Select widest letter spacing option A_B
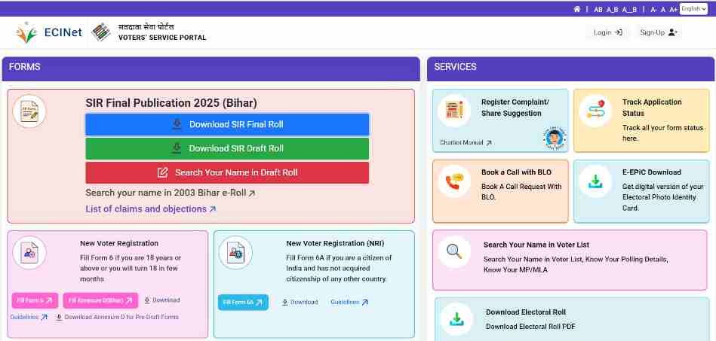716x341 pixels. pos(629,9)
